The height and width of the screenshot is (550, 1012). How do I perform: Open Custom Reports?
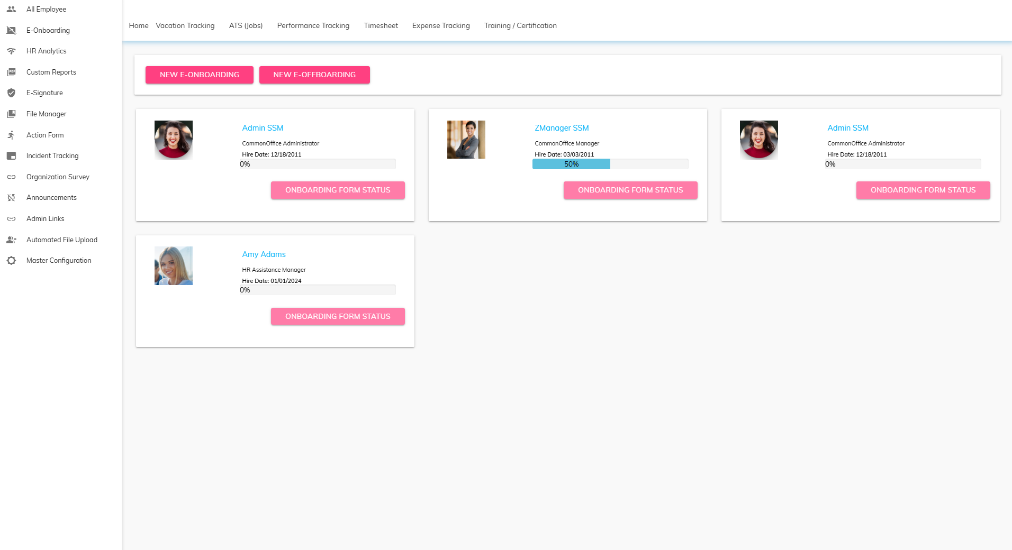(x=51, y=72)
